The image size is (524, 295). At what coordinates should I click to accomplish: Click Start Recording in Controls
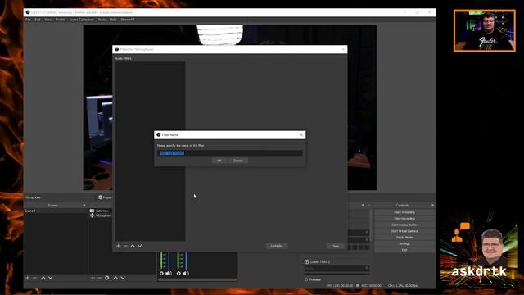[x=404, y=219]
